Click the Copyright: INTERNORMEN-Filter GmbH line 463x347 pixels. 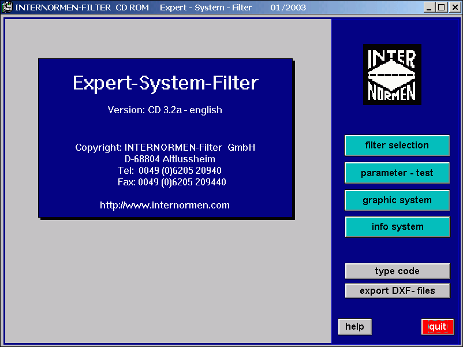click(165, 147)
